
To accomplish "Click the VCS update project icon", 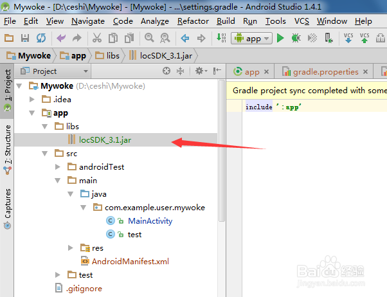I will (348, 39).
